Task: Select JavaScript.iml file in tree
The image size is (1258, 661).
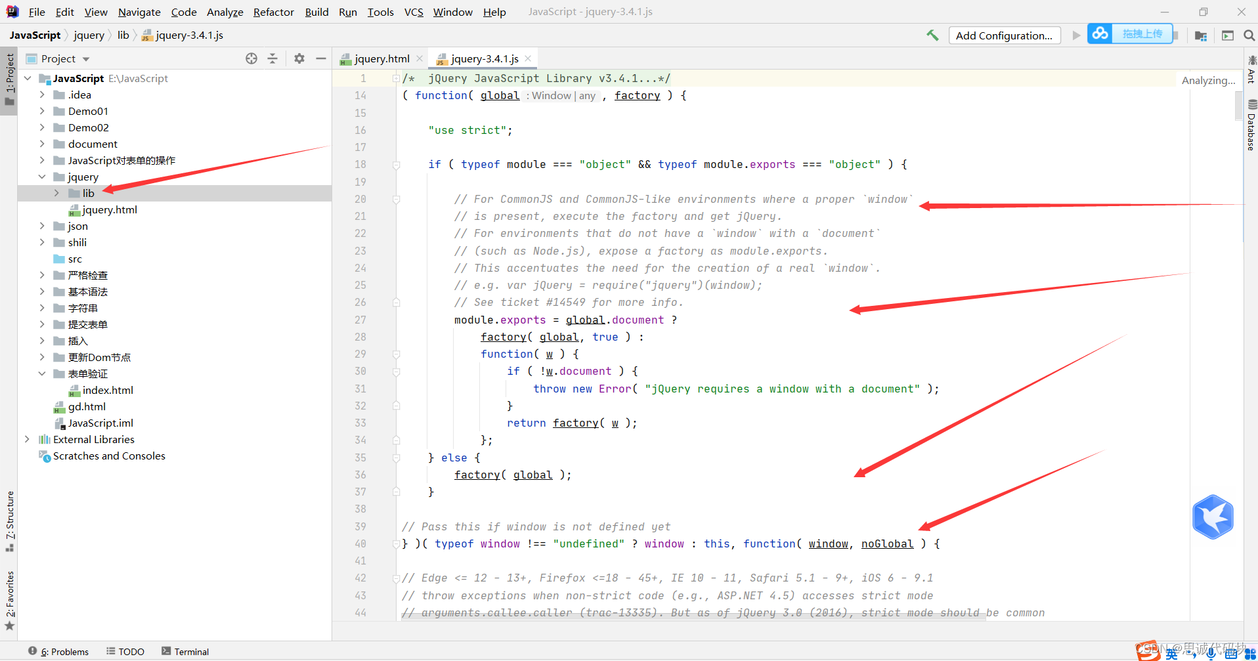Action: [94, 423]
